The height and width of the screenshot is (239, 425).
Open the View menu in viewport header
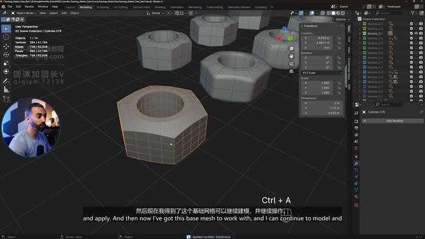point(42,13)
